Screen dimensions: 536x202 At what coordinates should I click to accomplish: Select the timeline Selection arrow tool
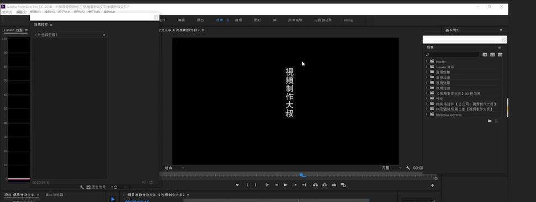[x=113, y=199]
